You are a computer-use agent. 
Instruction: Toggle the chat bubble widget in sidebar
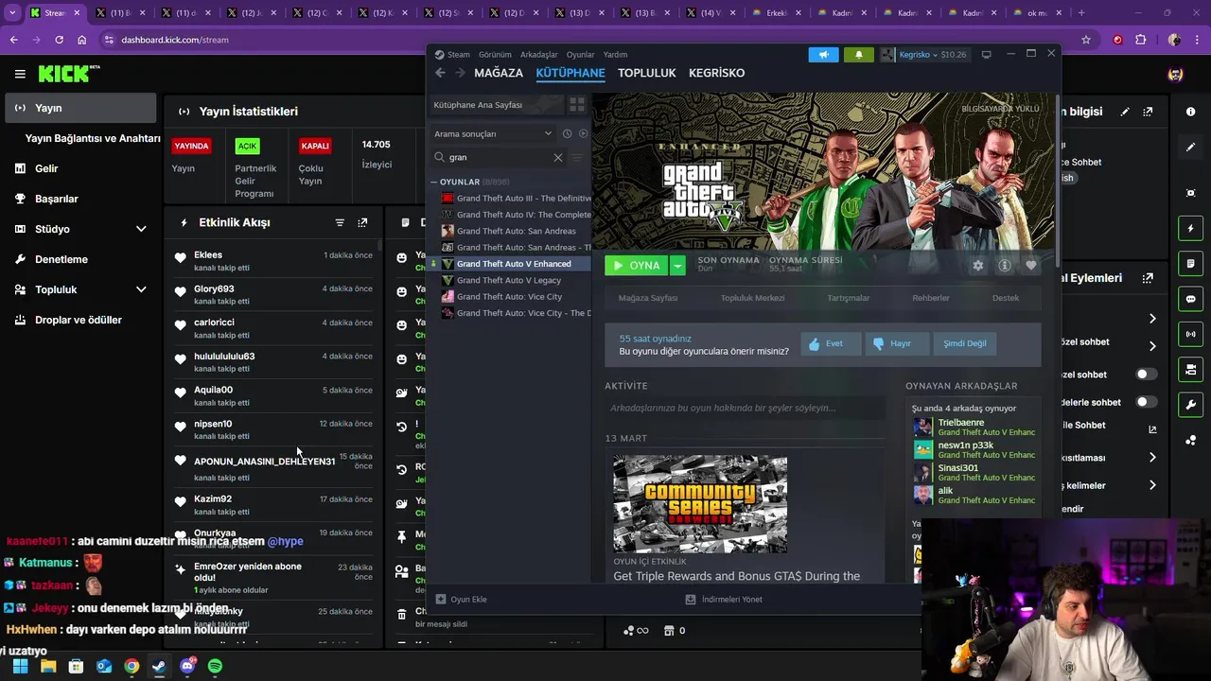click(1190, 299)
